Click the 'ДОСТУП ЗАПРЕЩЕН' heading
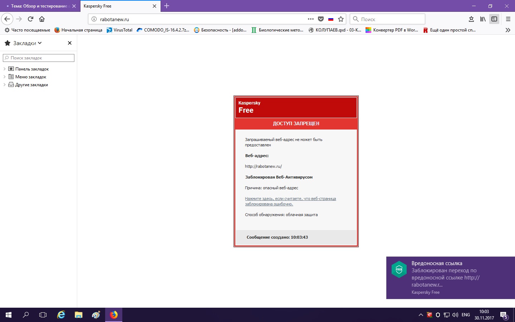This screenshot has width=515, height=322. [296, 123]
